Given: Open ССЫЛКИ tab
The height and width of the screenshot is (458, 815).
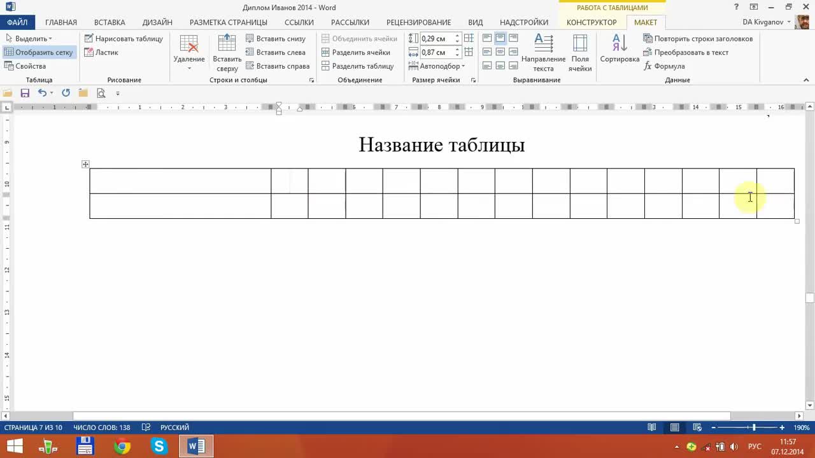Looking at the screenshot, I should click(x=299, y=22).
